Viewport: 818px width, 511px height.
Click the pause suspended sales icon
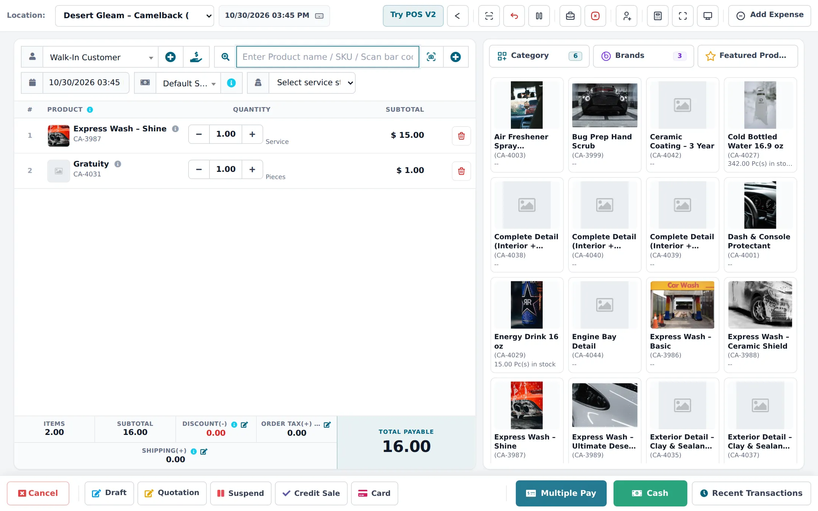pyautogui.click(x=539, y=16)
